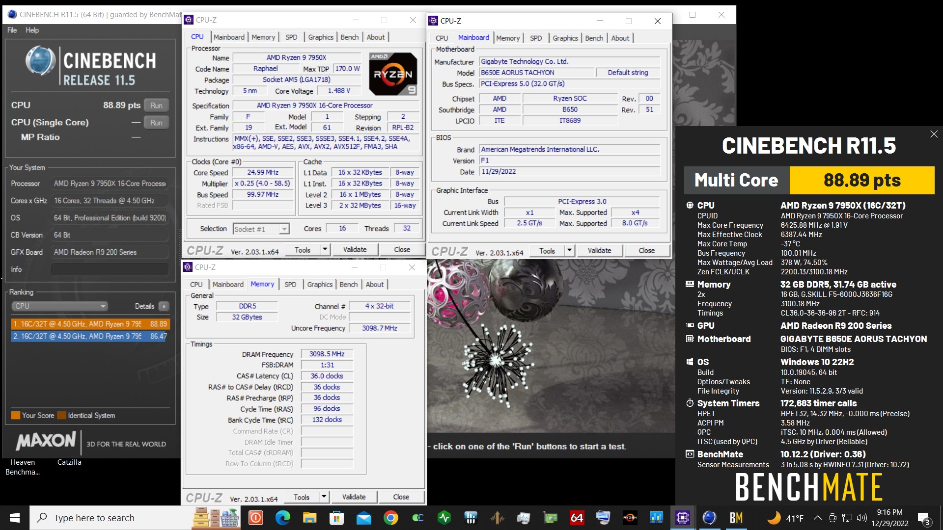The width and height of the screenshot is (943, 530).
Task: Open the Mail app on the taskbar
Action: [x=363, y=518]
